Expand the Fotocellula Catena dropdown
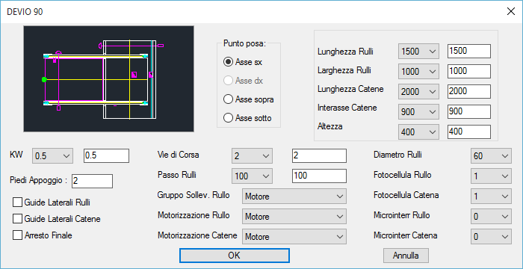The width and height of the screenshot is (523, 269). tap(491, 197)
